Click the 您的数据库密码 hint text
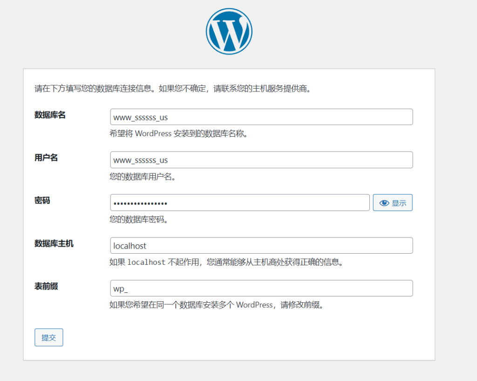 point(139,219)
